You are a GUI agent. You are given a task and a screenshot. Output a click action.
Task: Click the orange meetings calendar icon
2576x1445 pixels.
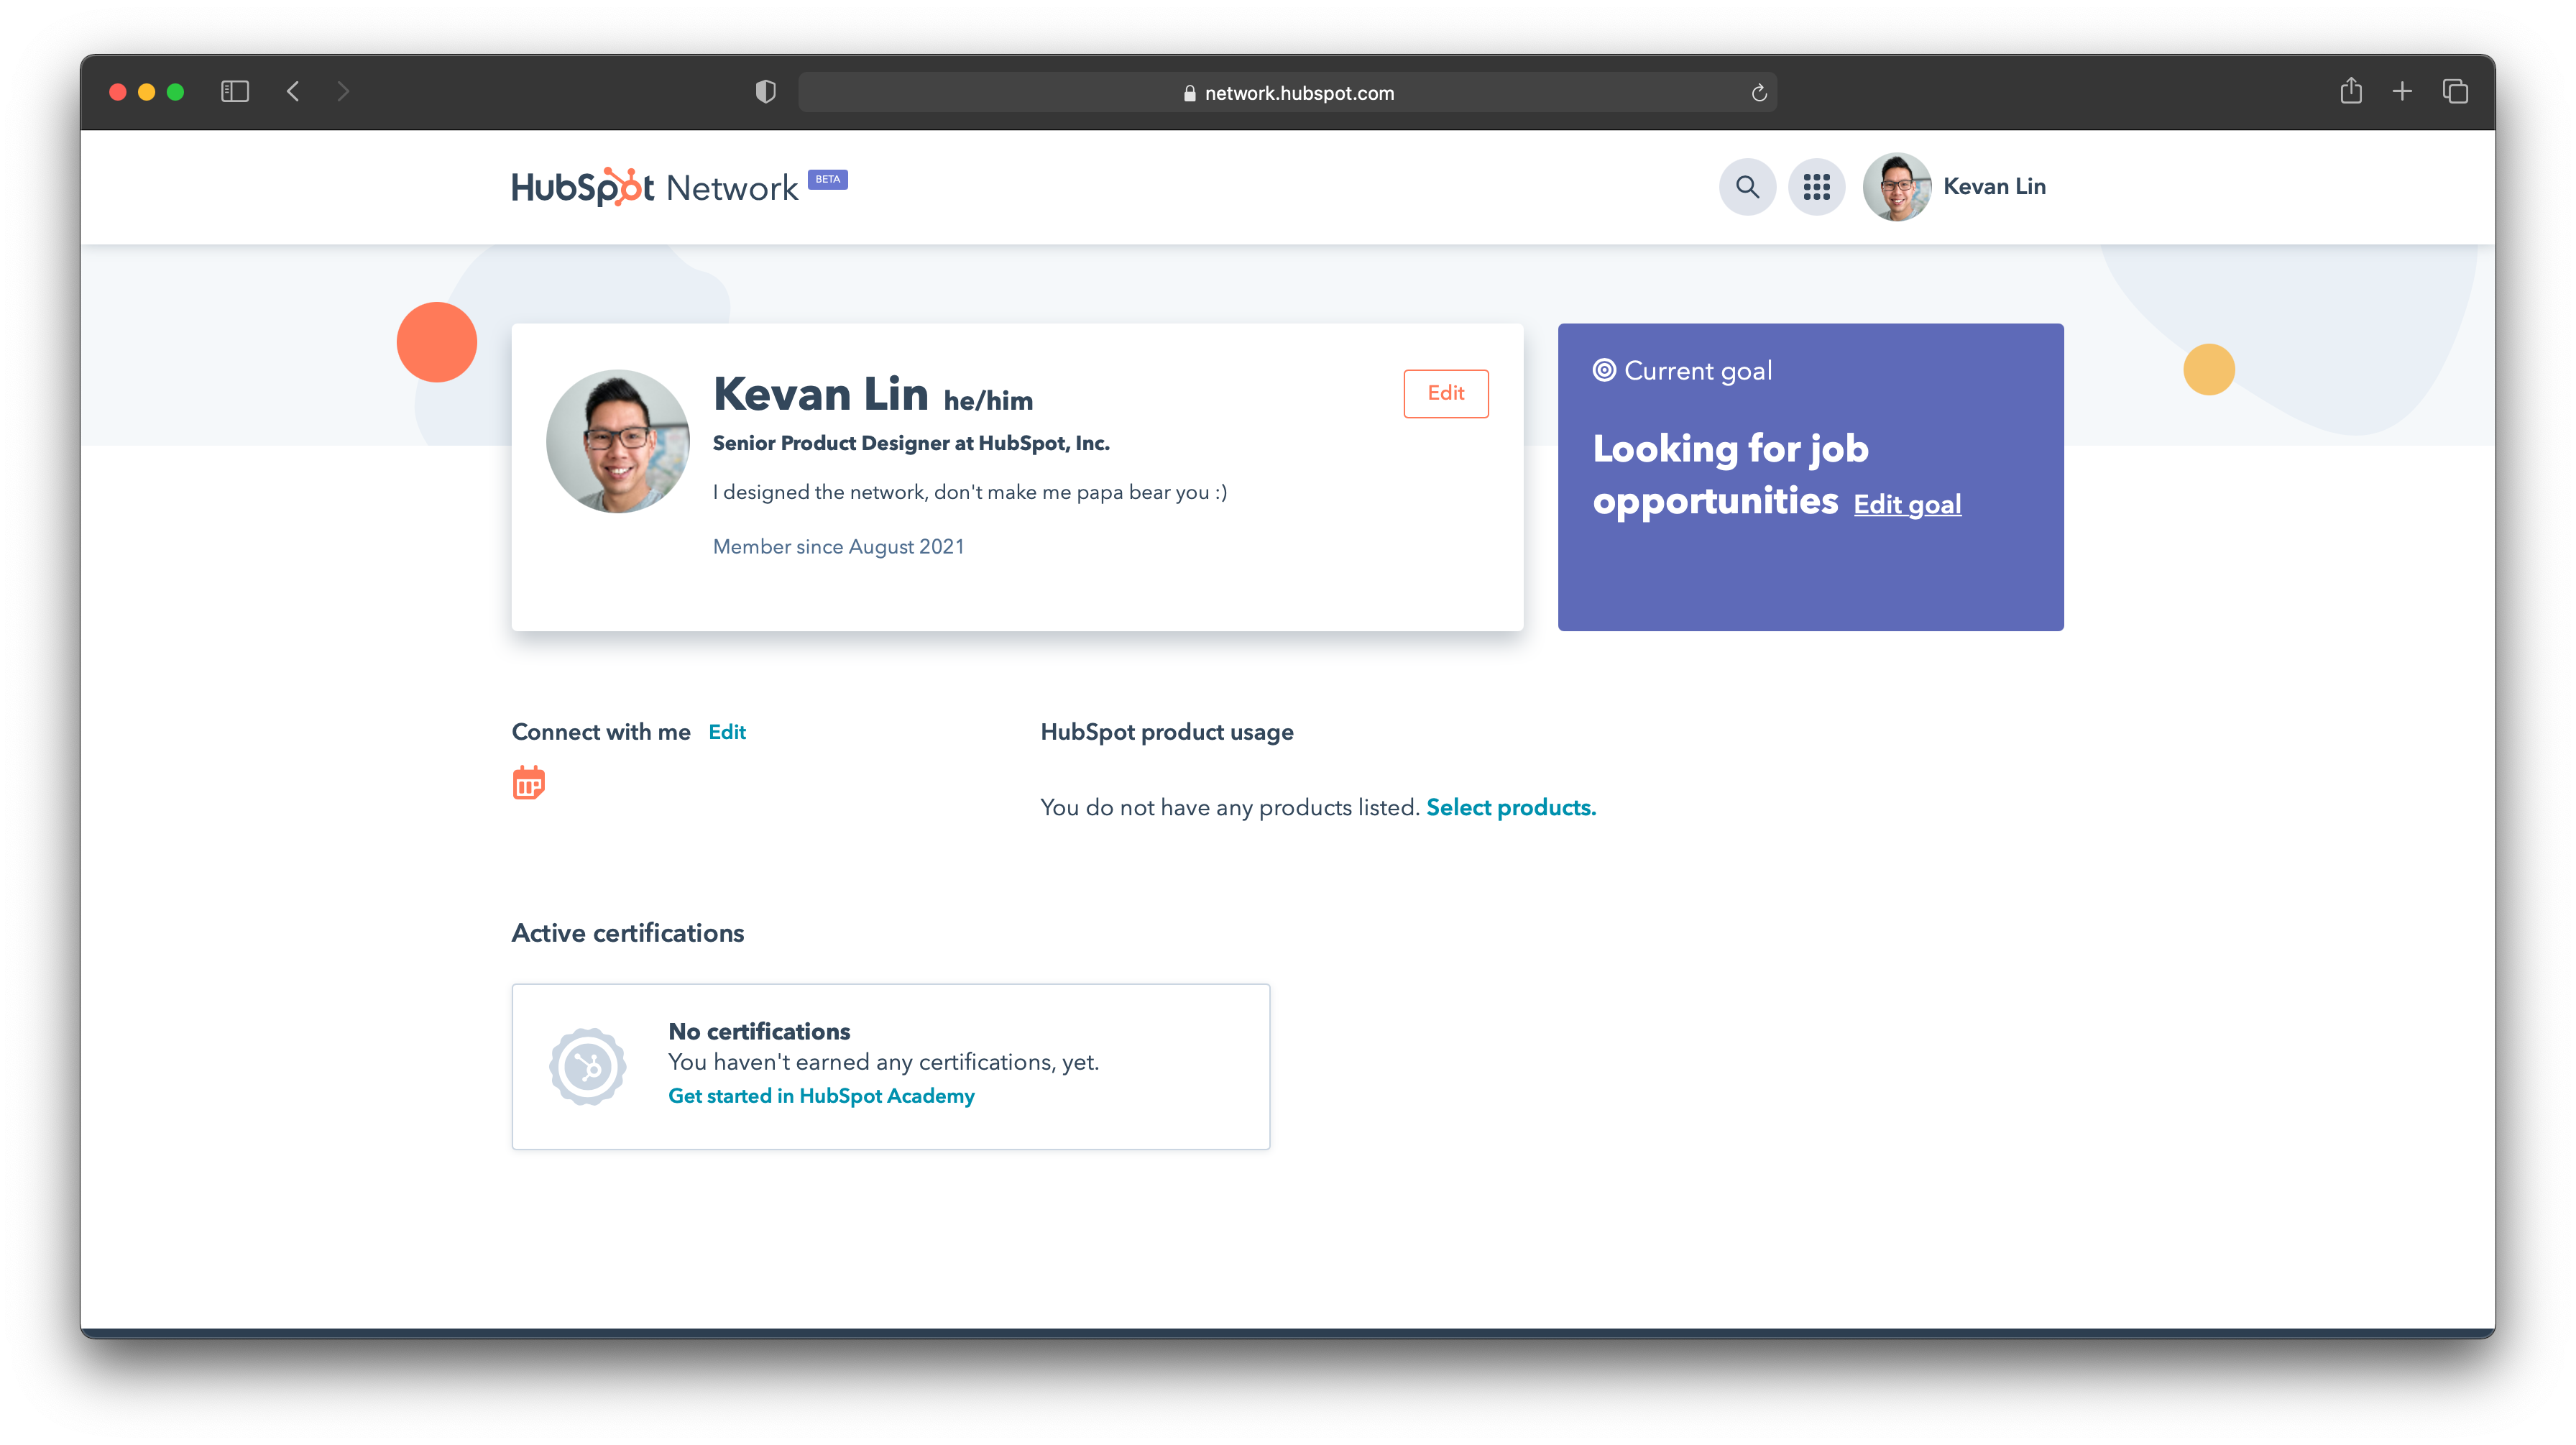coord(528,783)
